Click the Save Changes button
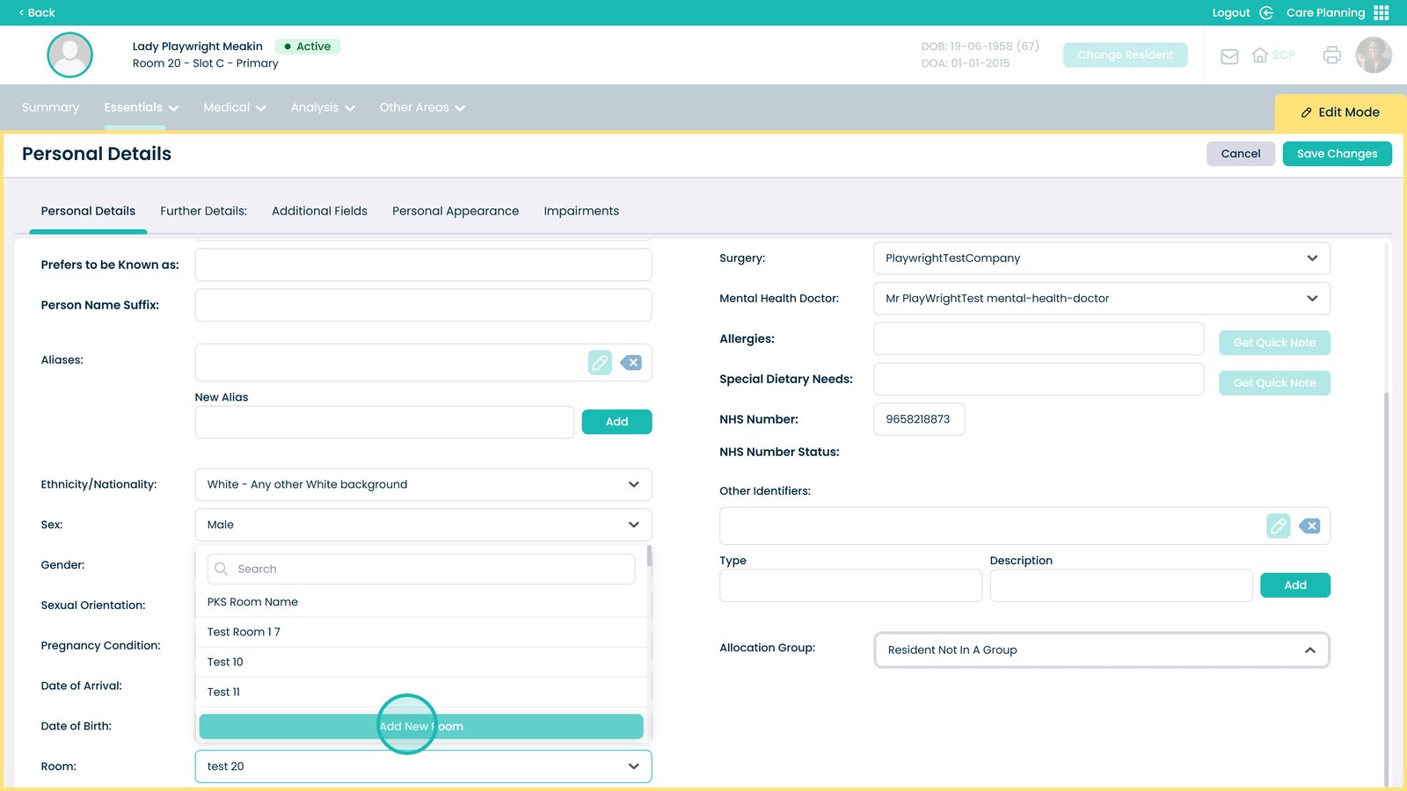The height and width of the screenshot is (791, 1407). 1337,154
